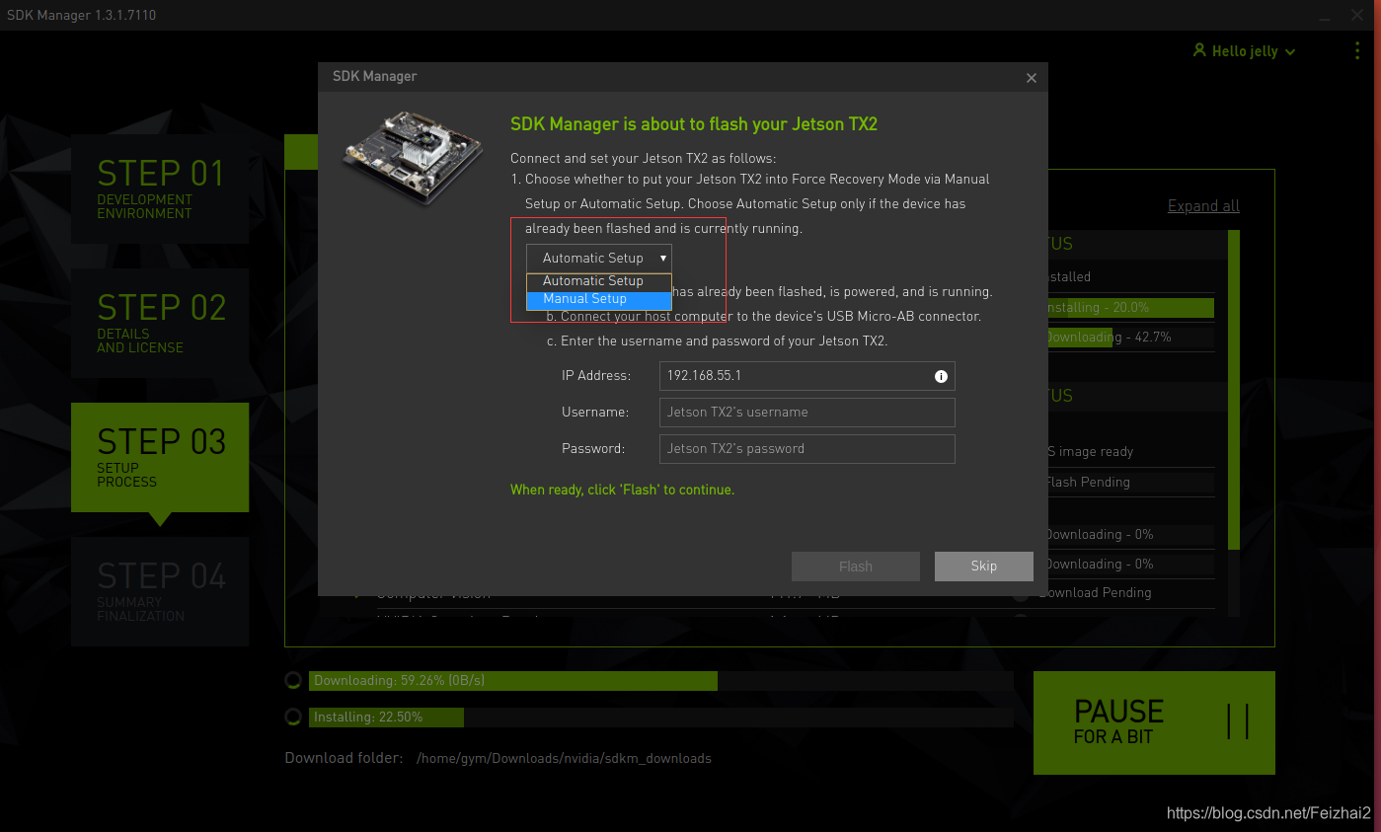Click the installing spinner icon
The width and height of the screenshot is (1381, 832).
click(293, 718)
